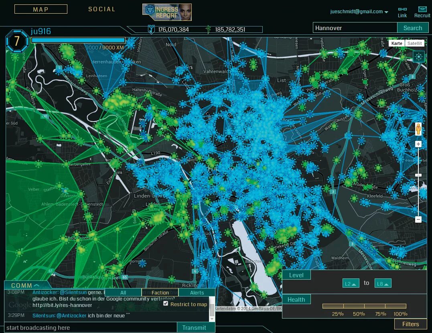Open the L8 maximum level dropdown

(x=383, y=283)
